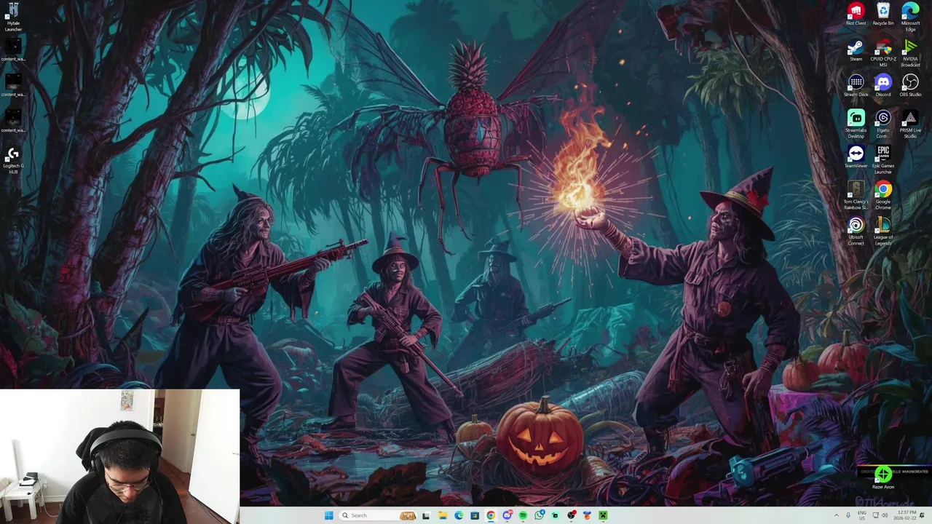Open CPUID CPU-Z MSI shortcut
Image resolution: width=932 pixels, height=524 pixels.
click(883, 53)
